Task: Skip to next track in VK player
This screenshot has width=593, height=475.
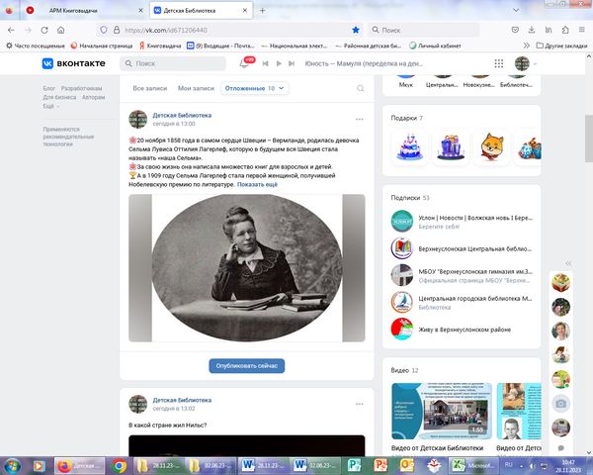Action: pos(293,62)
